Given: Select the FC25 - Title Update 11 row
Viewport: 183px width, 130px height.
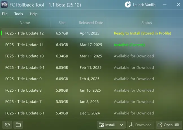Looking at the screenshot, I should point(91,45).
